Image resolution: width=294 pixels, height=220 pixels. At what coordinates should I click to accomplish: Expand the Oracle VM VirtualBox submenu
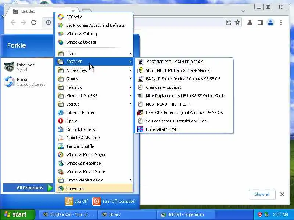[94, 180]
